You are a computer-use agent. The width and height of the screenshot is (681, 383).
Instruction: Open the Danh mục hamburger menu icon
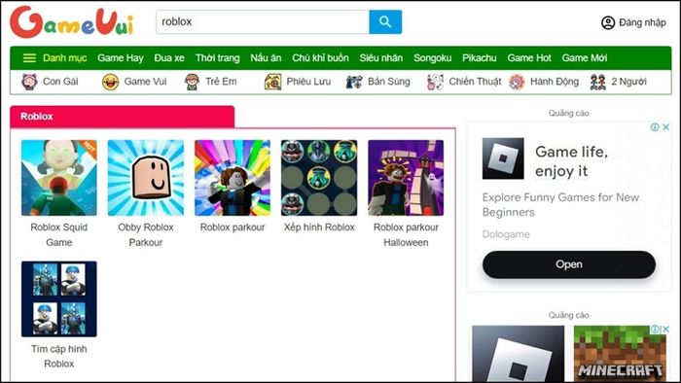29,58
